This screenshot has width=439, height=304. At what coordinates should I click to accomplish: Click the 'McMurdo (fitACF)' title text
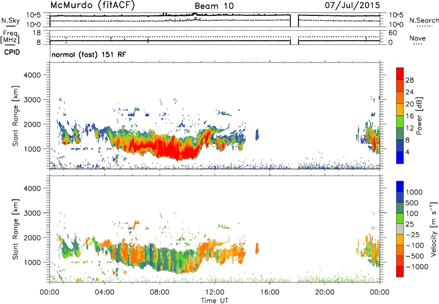click(x=92, y=5)
